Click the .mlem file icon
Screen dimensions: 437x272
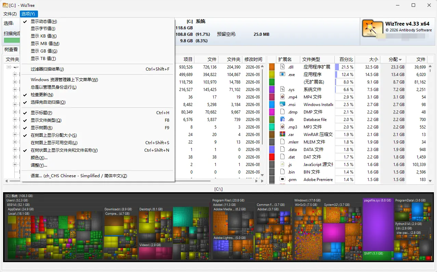(282, 142)
